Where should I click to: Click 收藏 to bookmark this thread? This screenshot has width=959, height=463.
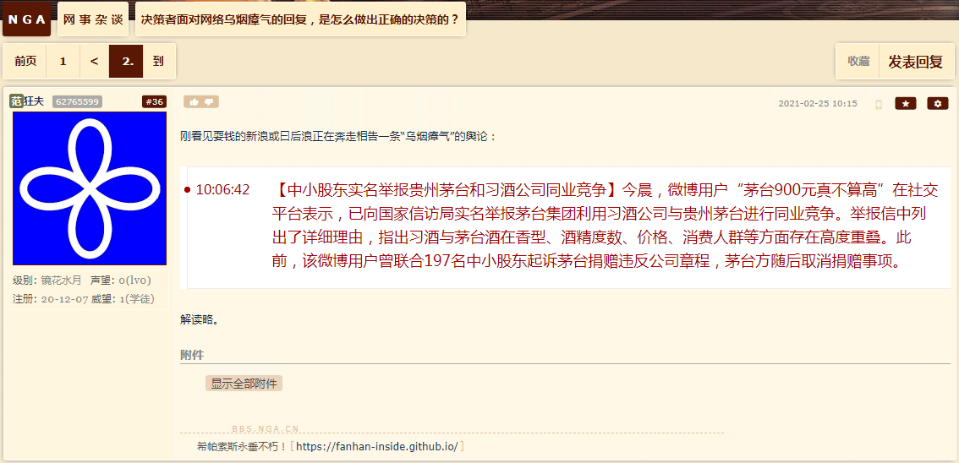[x=858, y=61]
